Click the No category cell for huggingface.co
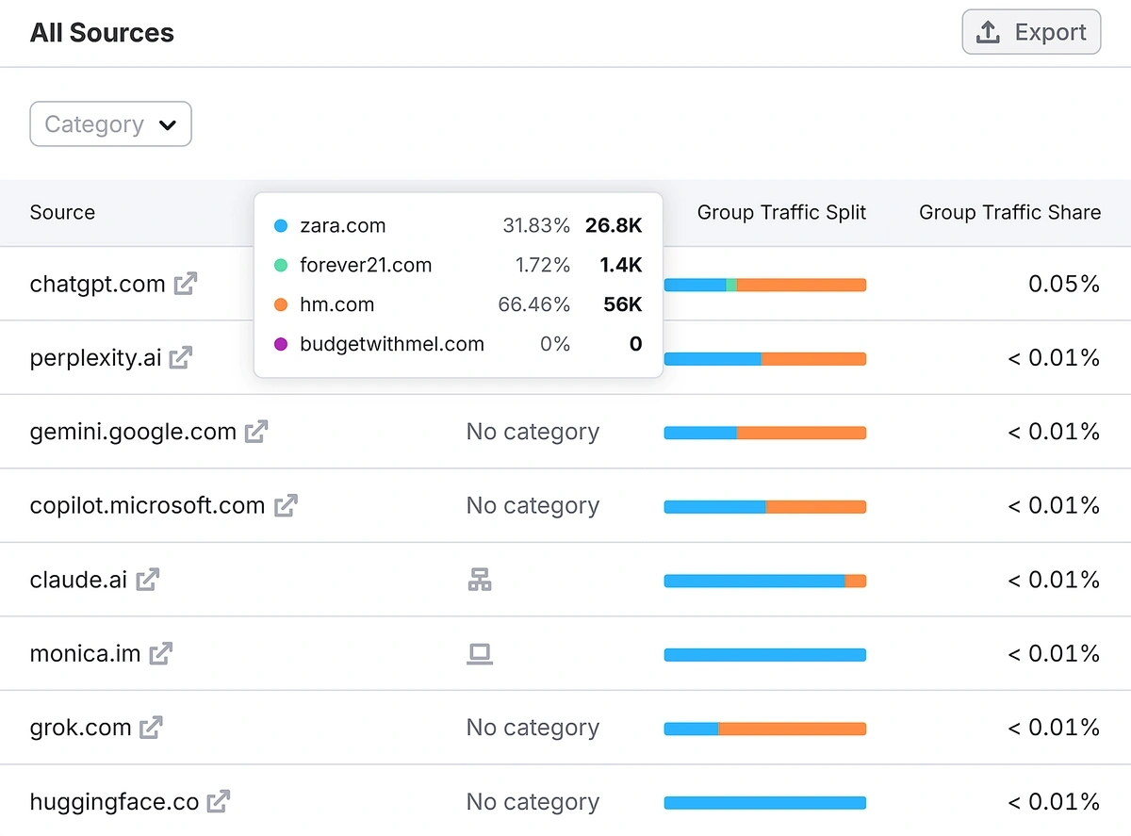The image size is (1131, 836). (533, 802)
